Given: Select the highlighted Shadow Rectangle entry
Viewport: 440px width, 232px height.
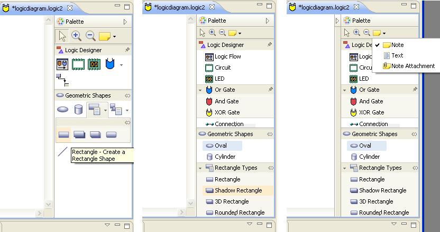Looking at the screenshot, I should (x=237, y=190).
